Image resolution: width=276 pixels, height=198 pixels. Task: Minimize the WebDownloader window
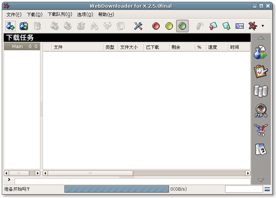tap(254, 6)
